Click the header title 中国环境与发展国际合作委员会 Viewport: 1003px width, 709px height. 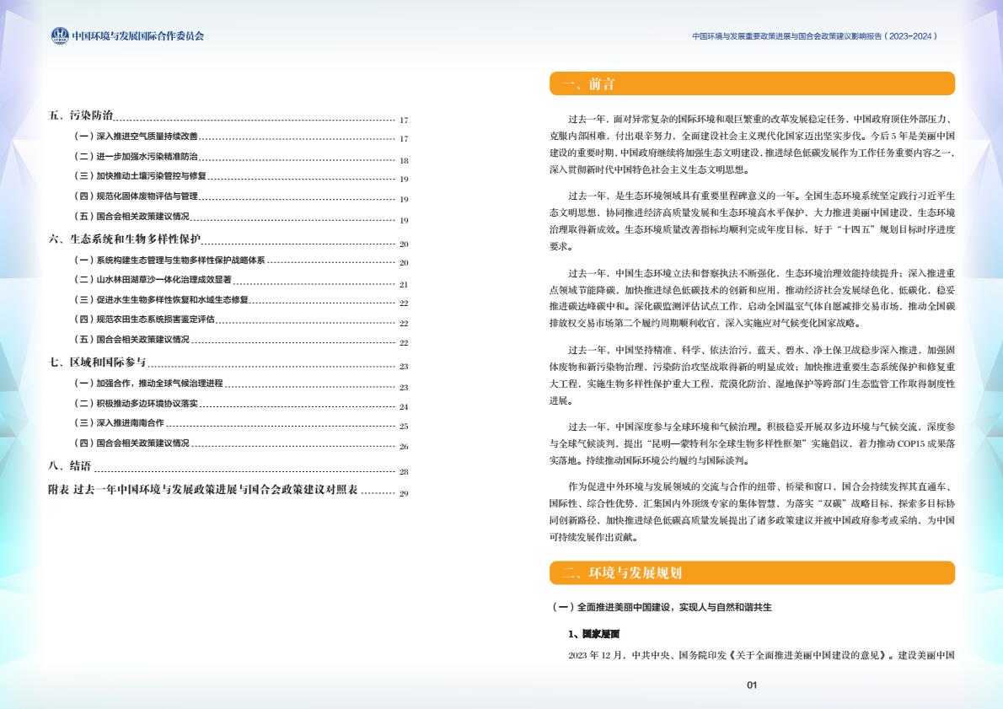pyautogui.click(x=137, y=36)
